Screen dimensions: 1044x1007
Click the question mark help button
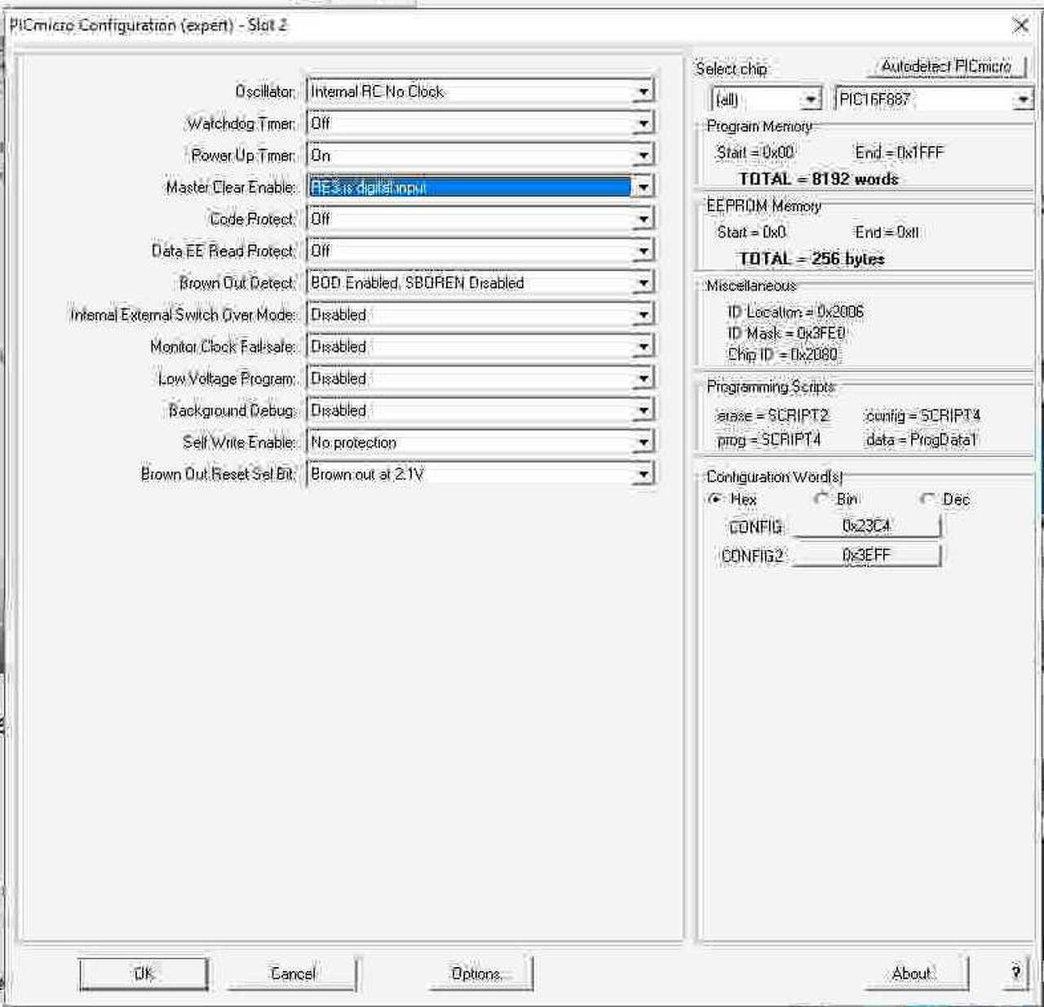[x=1015, y=973]
